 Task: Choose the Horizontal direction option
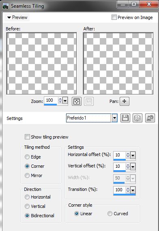[27, 197]
